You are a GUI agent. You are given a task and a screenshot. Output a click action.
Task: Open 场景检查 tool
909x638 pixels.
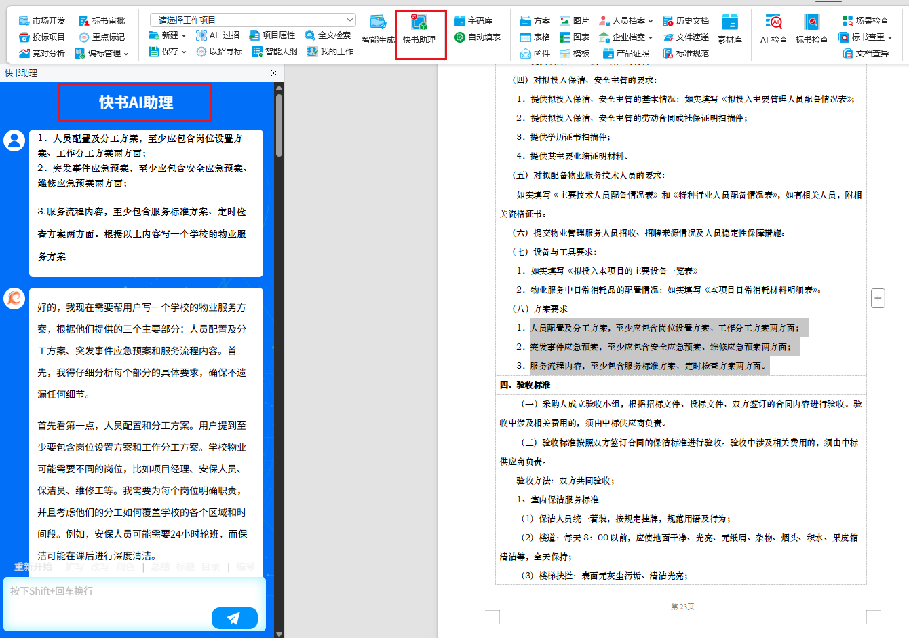click(x=865, y=20)
